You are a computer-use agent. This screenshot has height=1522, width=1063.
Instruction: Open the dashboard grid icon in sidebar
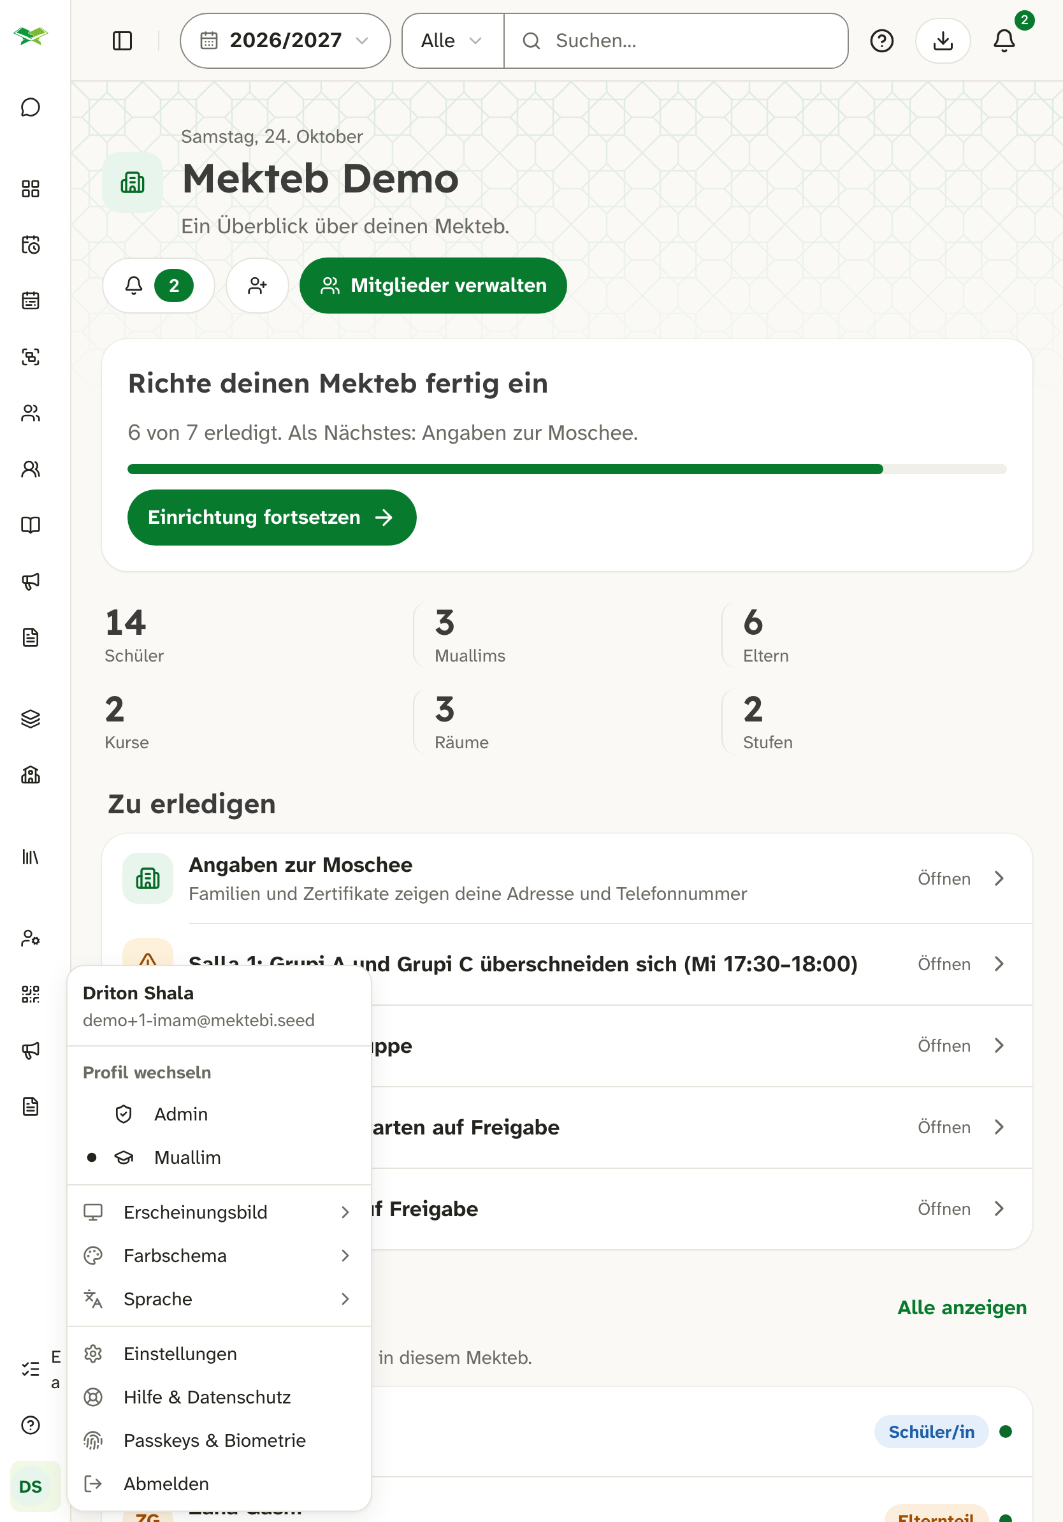pyautogui.click(x=31, y=189)
